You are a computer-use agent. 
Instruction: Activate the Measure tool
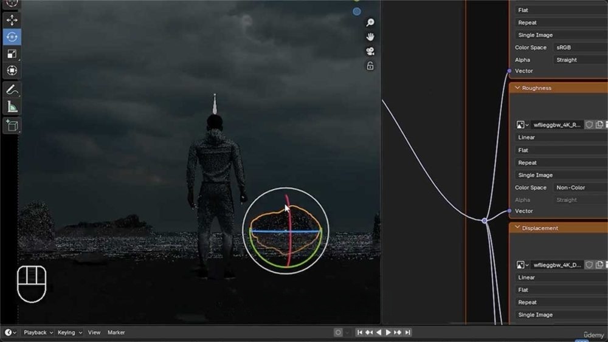(12, 107)
